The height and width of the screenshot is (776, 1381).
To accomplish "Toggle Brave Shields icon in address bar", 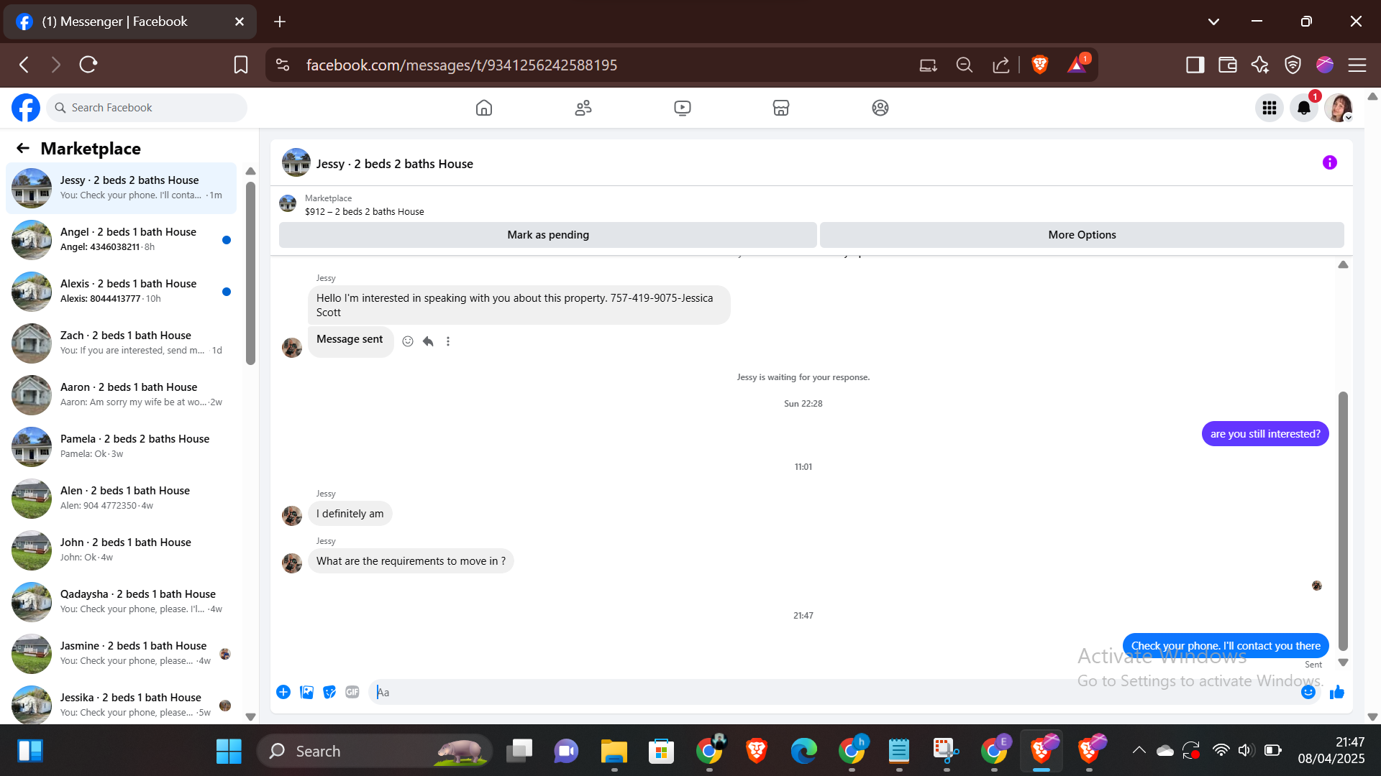I will (1039, 65).
